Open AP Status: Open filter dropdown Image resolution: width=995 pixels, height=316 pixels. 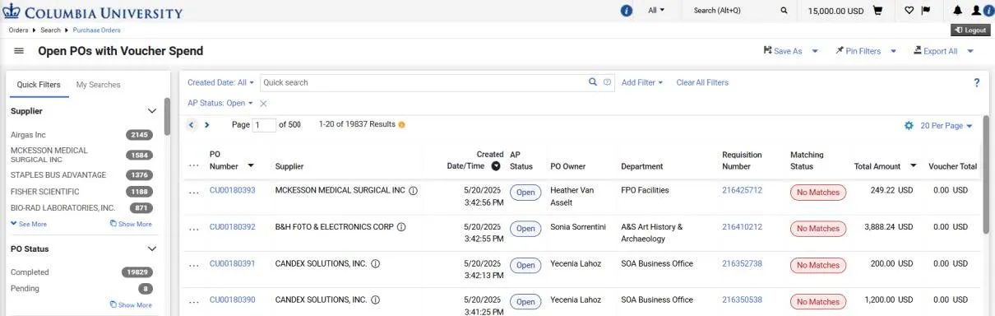pos(220,104)
